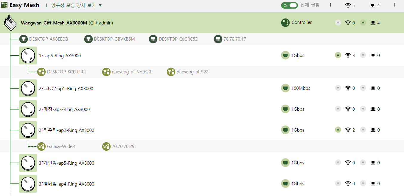Click the DESKTOP-KCEUFRU client name
Viewport: 404px width, 196px height.
click(67, 72)
